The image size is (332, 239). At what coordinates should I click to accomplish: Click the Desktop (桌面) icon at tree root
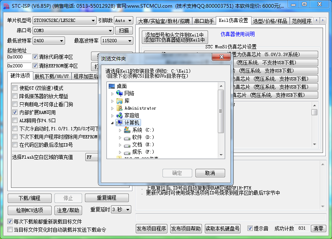[112, 86]
